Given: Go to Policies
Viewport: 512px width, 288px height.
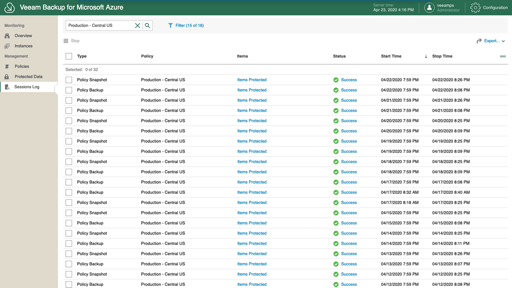Looking at the screenshot, I should point(22,66).
